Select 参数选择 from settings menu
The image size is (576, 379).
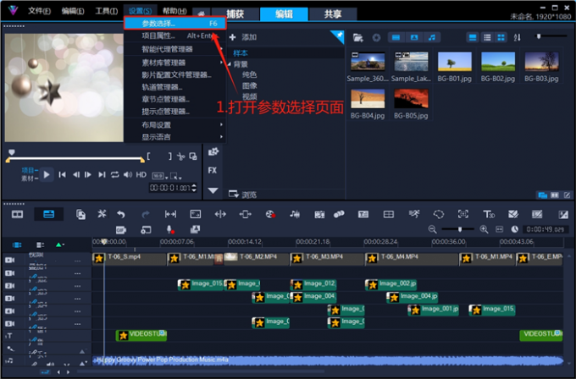point(174,24)
